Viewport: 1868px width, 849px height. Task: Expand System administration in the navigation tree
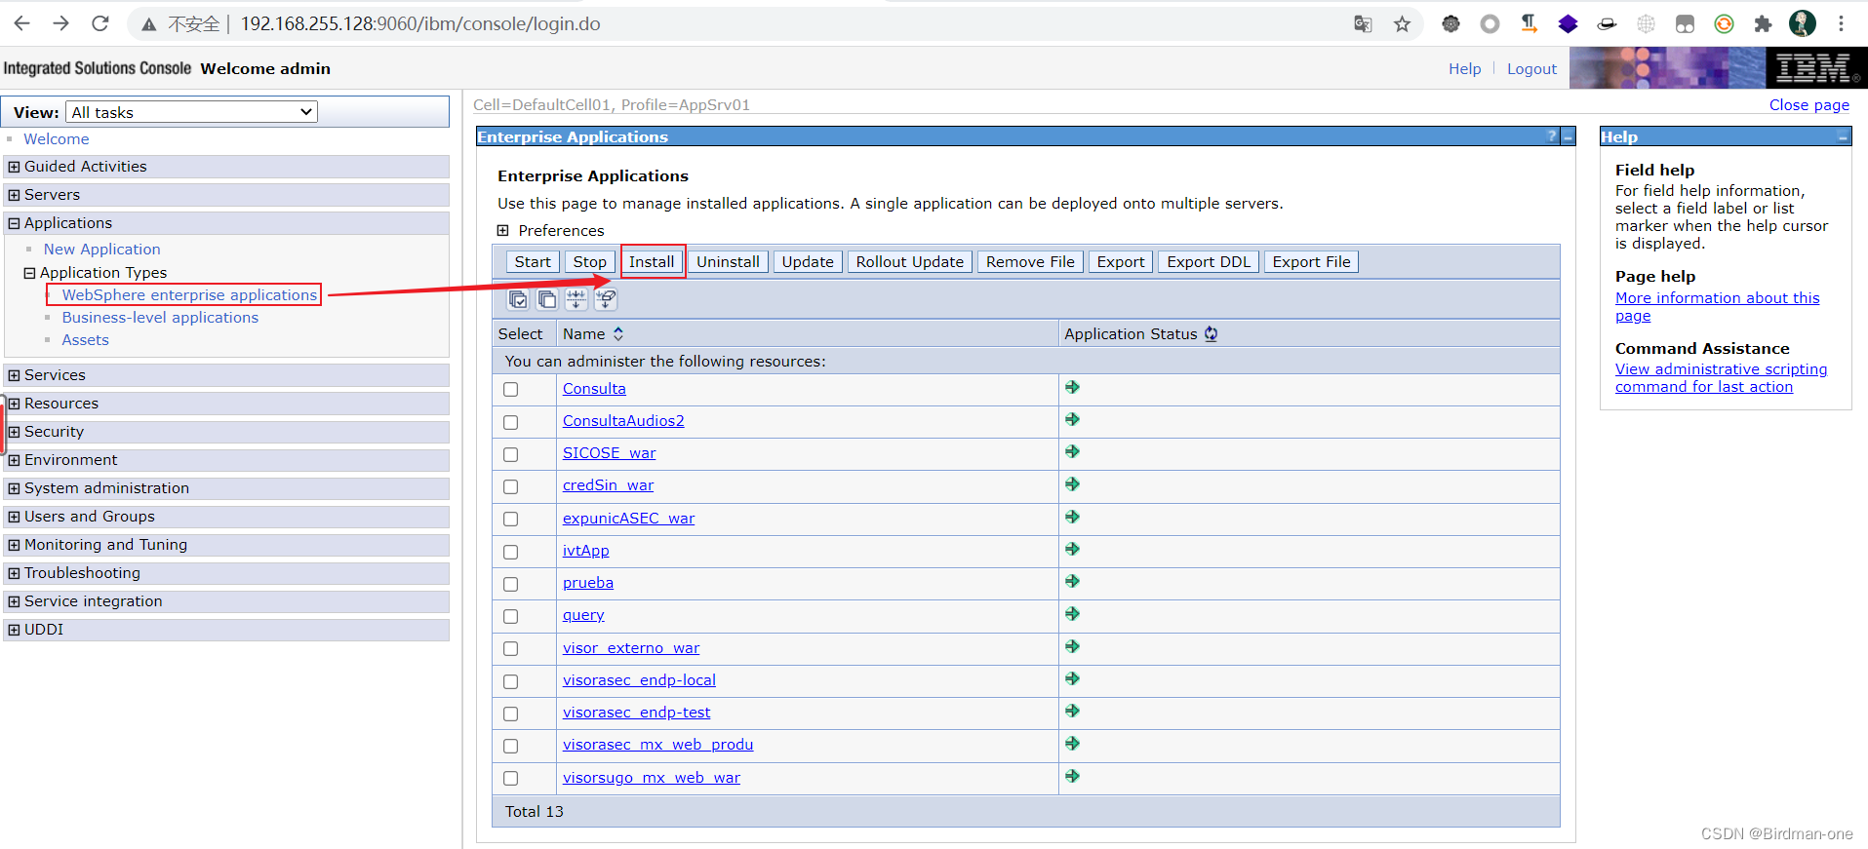(14, 488)
